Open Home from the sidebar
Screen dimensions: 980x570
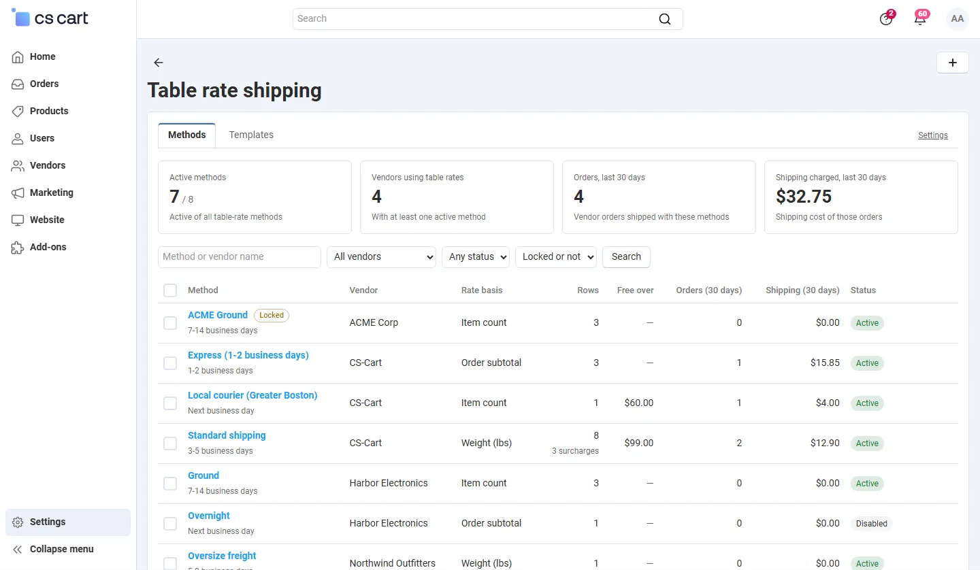(68, 56)
